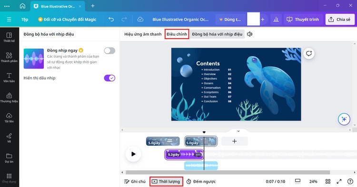Select the Hiệu ứng âm thanh tab
The image size is (357, 187).
coord(143,34)
